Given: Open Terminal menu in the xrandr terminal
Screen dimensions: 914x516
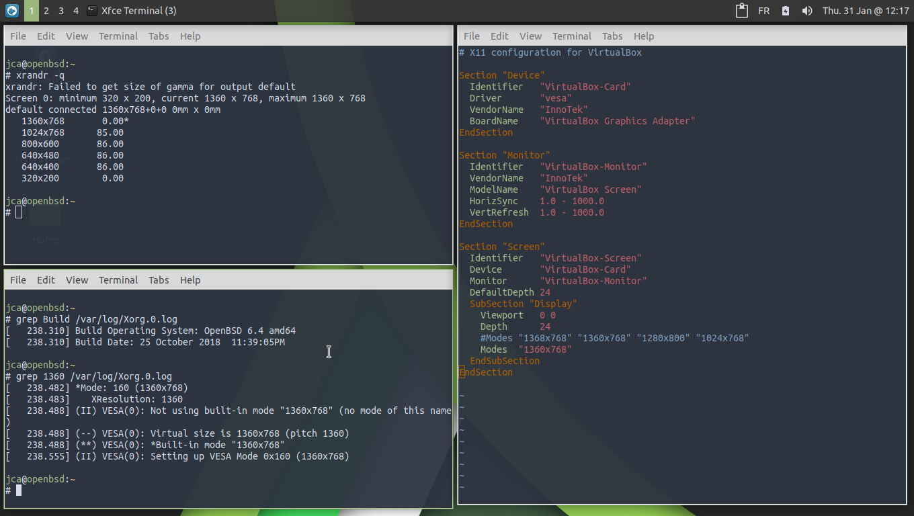Looking at the screenshot, I should click(x=118, y=36).
